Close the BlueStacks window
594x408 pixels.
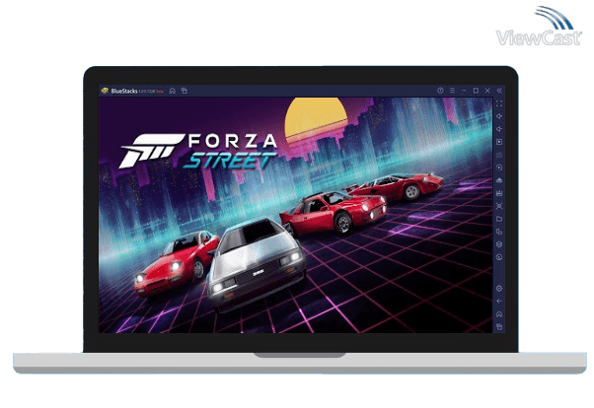point(487,91)
